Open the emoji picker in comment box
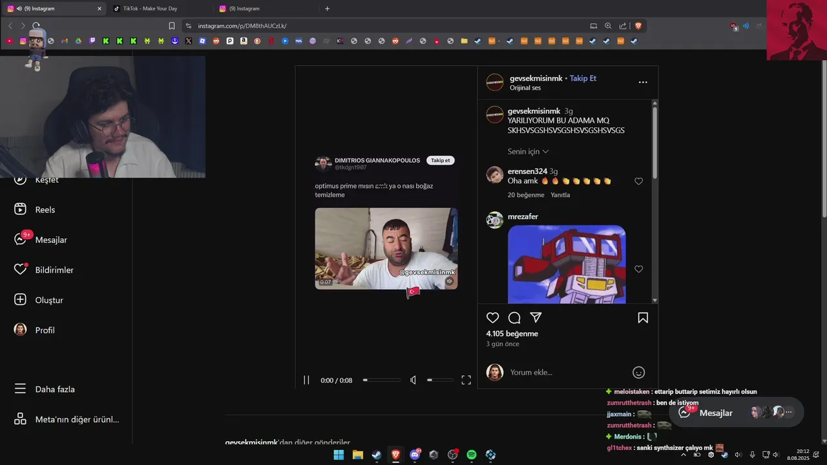The height and width of the screenshot is (465, 827). 638,372
